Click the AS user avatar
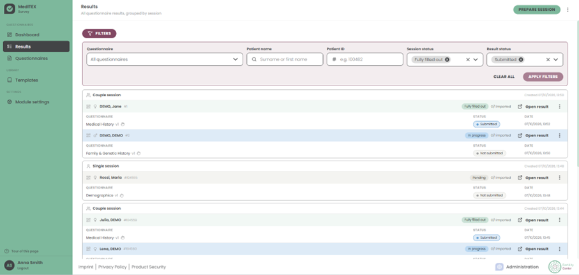Screen dimensions: 579x275 click(9, 265)
